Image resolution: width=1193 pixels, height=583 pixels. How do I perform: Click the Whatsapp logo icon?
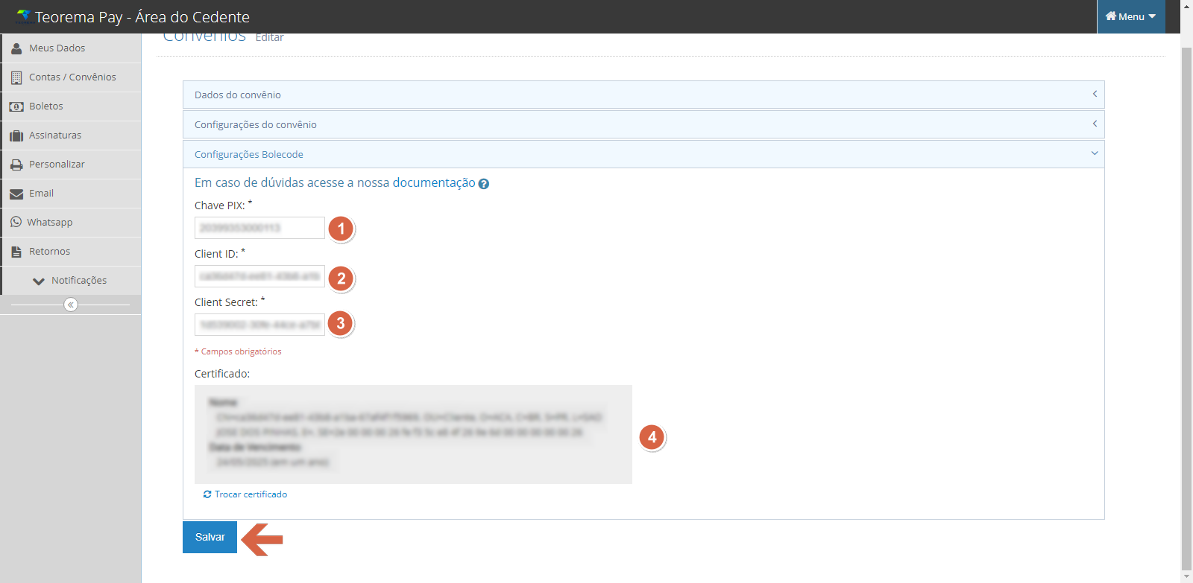tap(16, 222)
